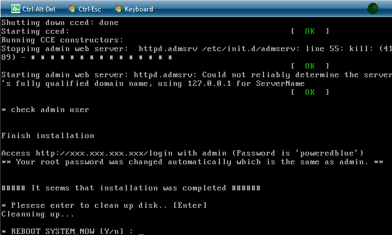Click the 'installation was completed' banner line
The width and height of the screenshot is (392, 235).
pyautogui.click(x=131, y=188)
